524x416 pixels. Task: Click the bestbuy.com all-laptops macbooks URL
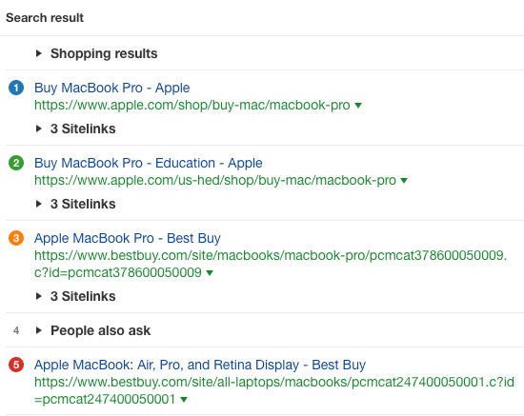(x=274, y=390)
